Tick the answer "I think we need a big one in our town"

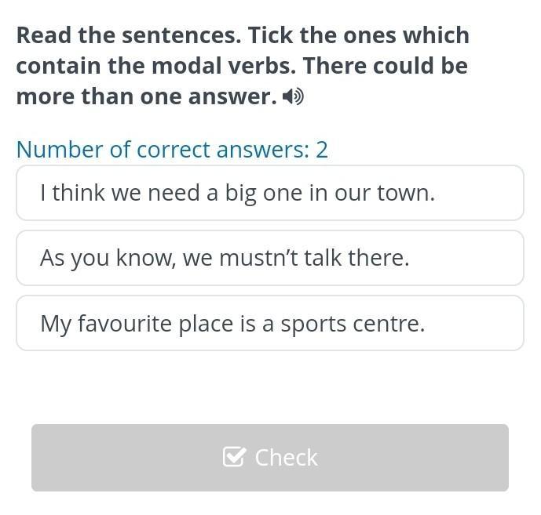click(x=269, y=193)
